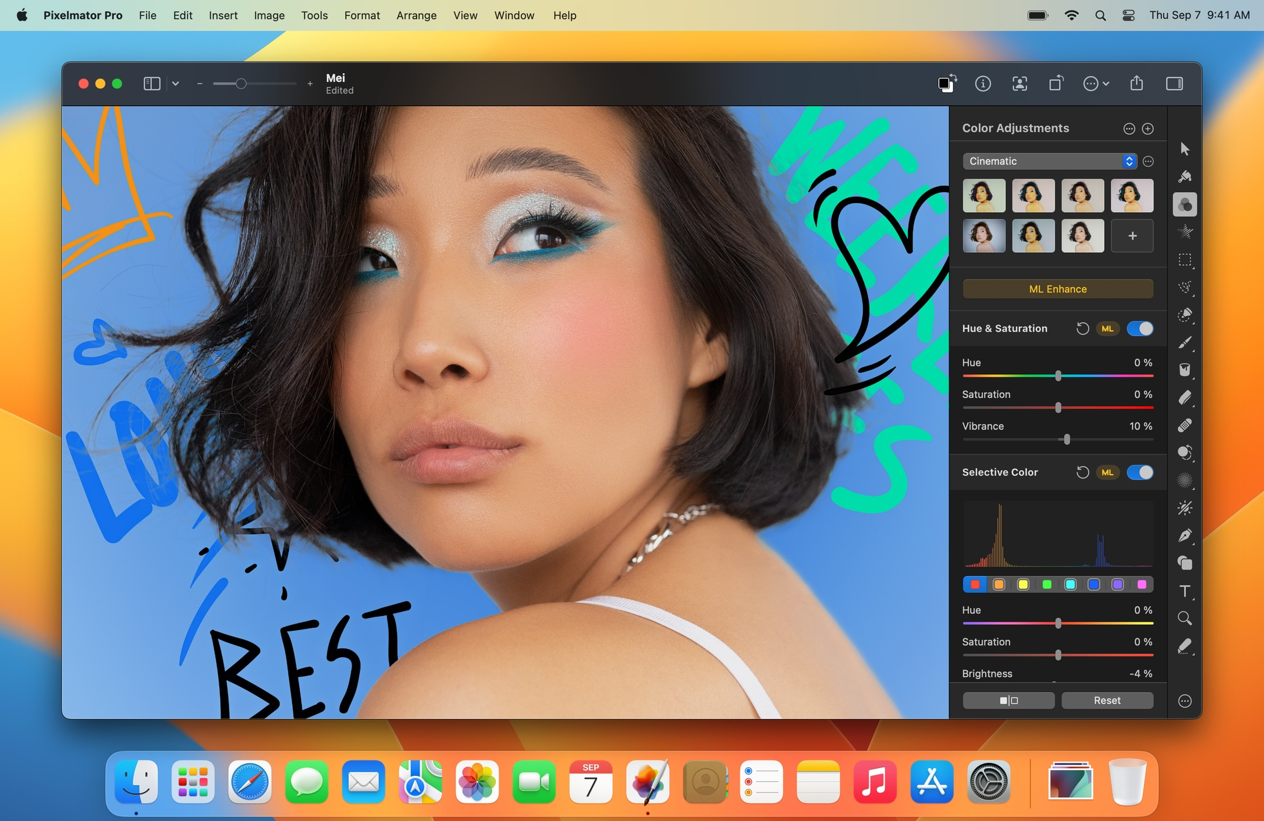1264x821 pixels.
Task: Open Safari from the Dock
Action: [x=250, y=782]
